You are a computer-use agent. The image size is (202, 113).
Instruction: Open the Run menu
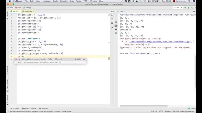[72, 1]
